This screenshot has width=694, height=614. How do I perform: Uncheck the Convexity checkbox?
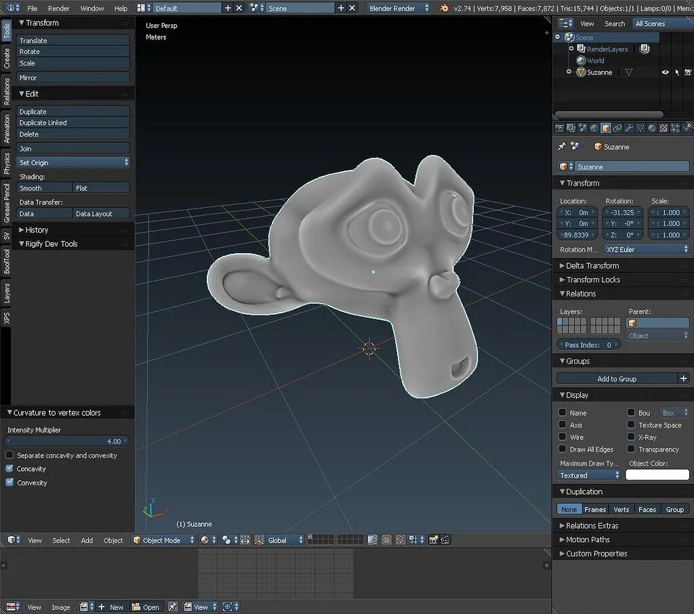tap(9, 482)
